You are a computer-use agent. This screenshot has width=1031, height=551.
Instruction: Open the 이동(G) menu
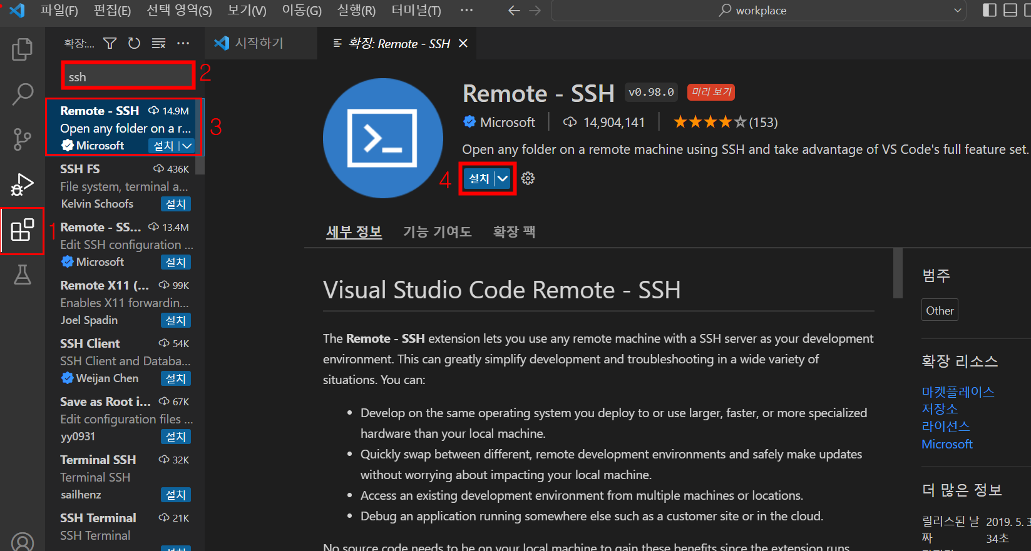302,11
